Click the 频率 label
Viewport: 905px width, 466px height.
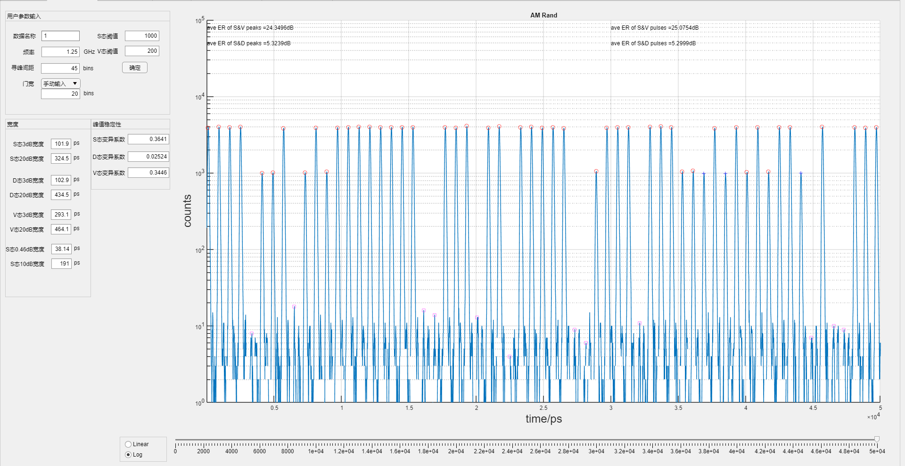tap(29, 52)
